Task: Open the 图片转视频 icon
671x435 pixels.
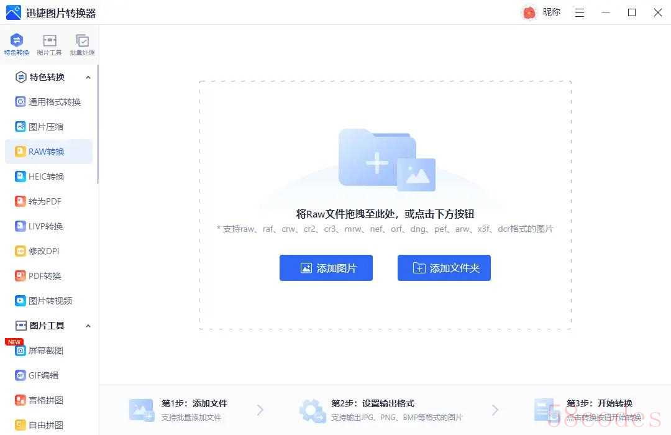Action: coord(21,301)
